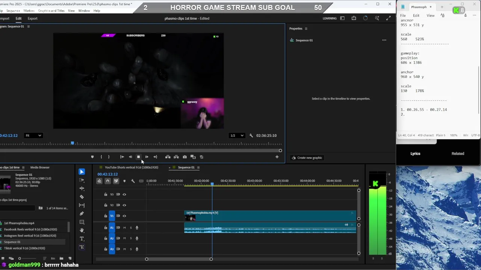
Task: Select the Hand tool
Action: click(82, 230)
